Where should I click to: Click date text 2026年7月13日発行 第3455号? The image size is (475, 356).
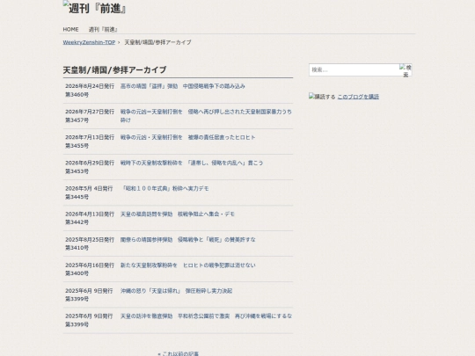pyautogui.click(x=90, y=142)
